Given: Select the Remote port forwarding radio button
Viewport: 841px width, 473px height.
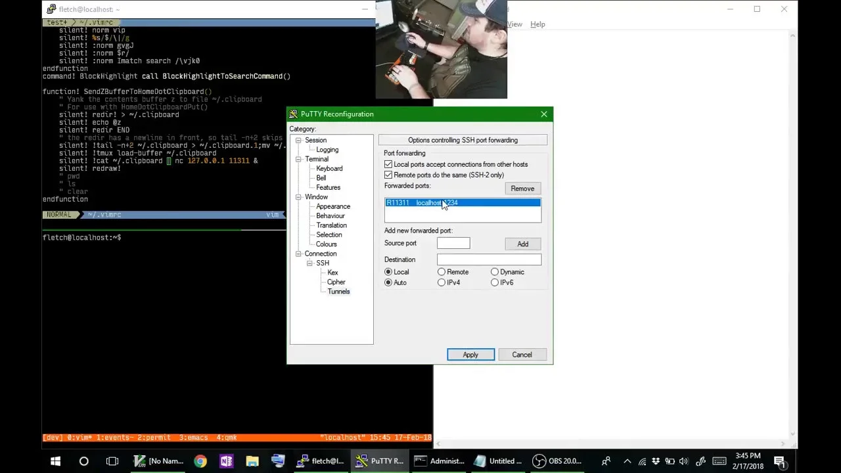Looking at the screenshot, I should click(x=442, y=272).
